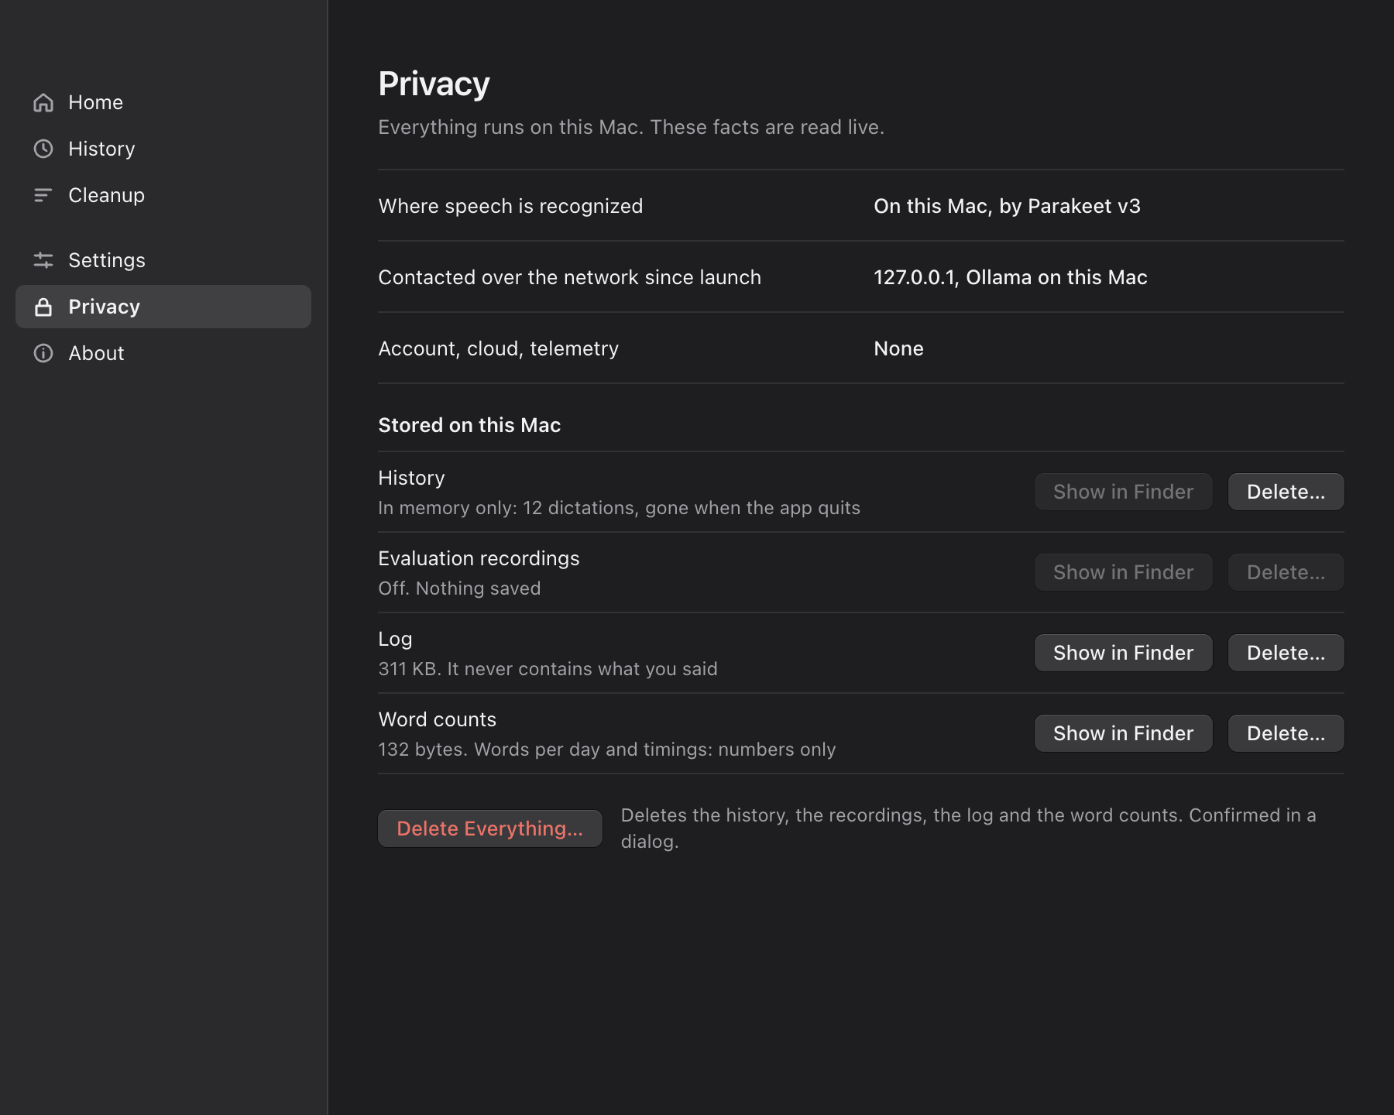The height and width of the screenshot is (1115, 1394).
Task: Click 'Contacted over the network since launch'
Action: click(569, 277)
